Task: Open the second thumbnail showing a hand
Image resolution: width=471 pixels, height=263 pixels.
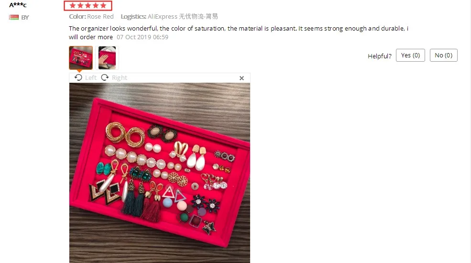Action: (107, 58)
